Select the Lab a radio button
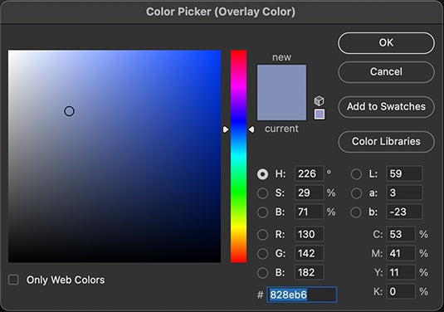 pyautogui.click(x=356, y=193)
